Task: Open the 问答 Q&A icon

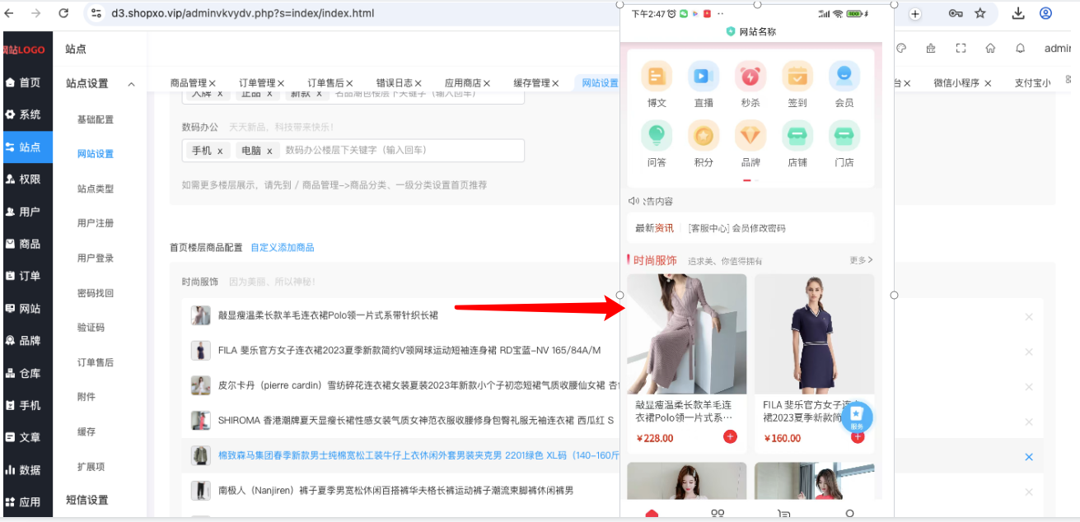Action: click(x=657, y=136)
